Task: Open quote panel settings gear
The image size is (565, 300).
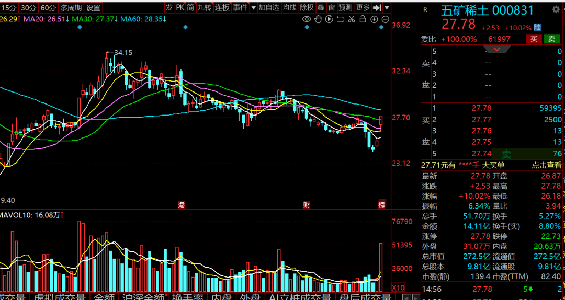Action: pos(555,10)
